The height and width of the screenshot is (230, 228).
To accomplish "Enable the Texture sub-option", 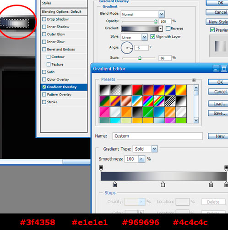I will [49, 64].
